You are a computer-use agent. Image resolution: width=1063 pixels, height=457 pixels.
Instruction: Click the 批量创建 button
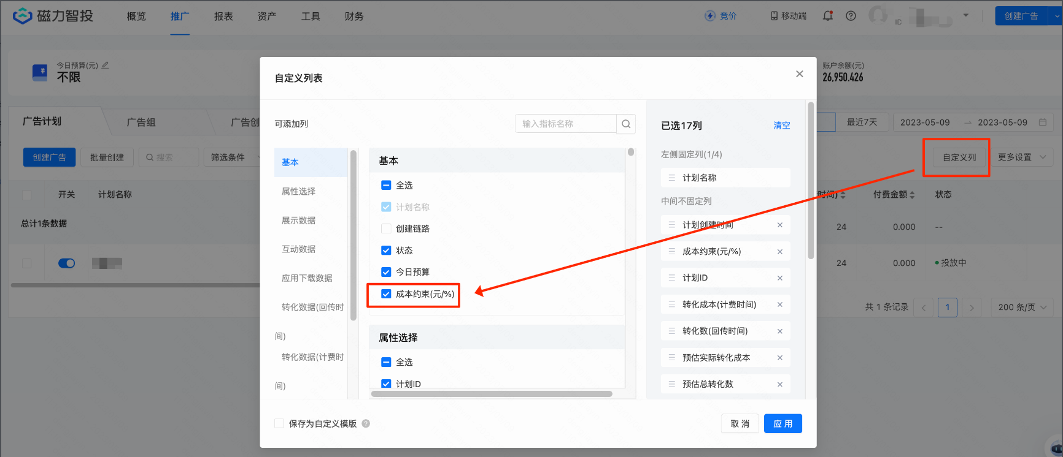tap(107, 157)
